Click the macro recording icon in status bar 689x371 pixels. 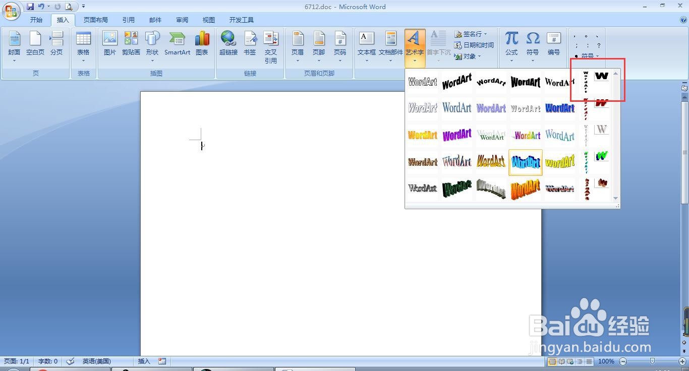(x=162, y=361)
